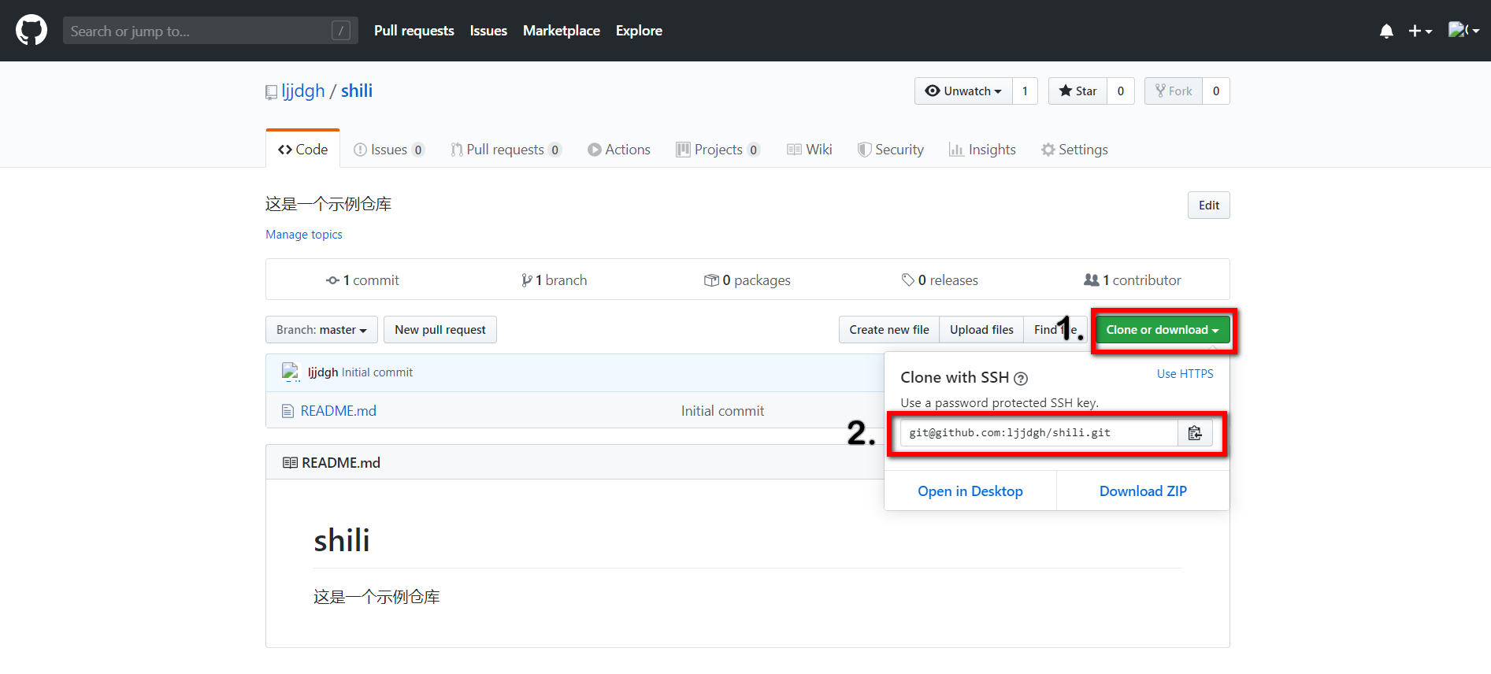Click the commit author avatar for ljjdgh
The image size is (1491, 674).
[291, 372]
